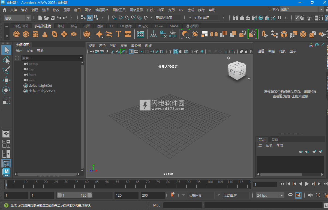Open the 编辑网格 menu

coord(102,10)
